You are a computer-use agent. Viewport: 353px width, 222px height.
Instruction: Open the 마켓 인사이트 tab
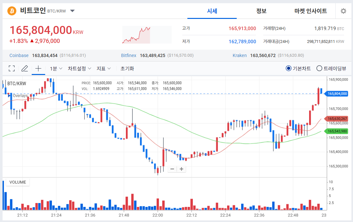coord(310,11)
